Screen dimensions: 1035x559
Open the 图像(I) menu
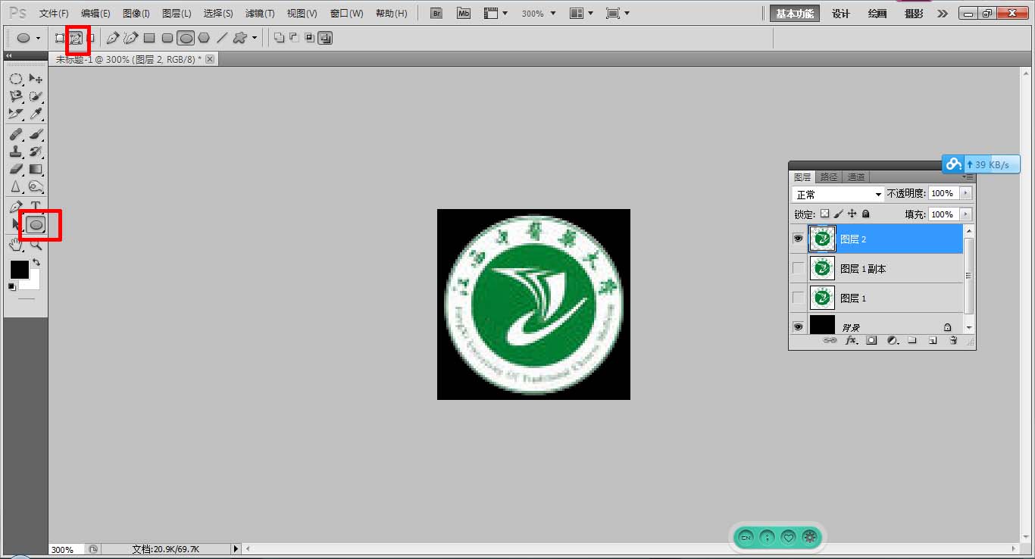[136, 14]
